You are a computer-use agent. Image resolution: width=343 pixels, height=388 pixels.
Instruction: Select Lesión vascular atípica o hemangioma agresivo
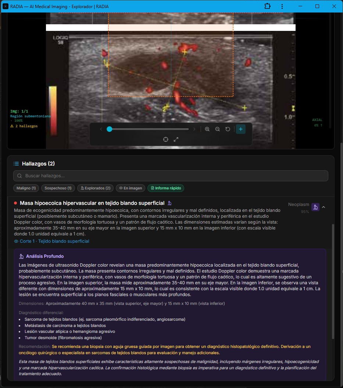[70, 331]
